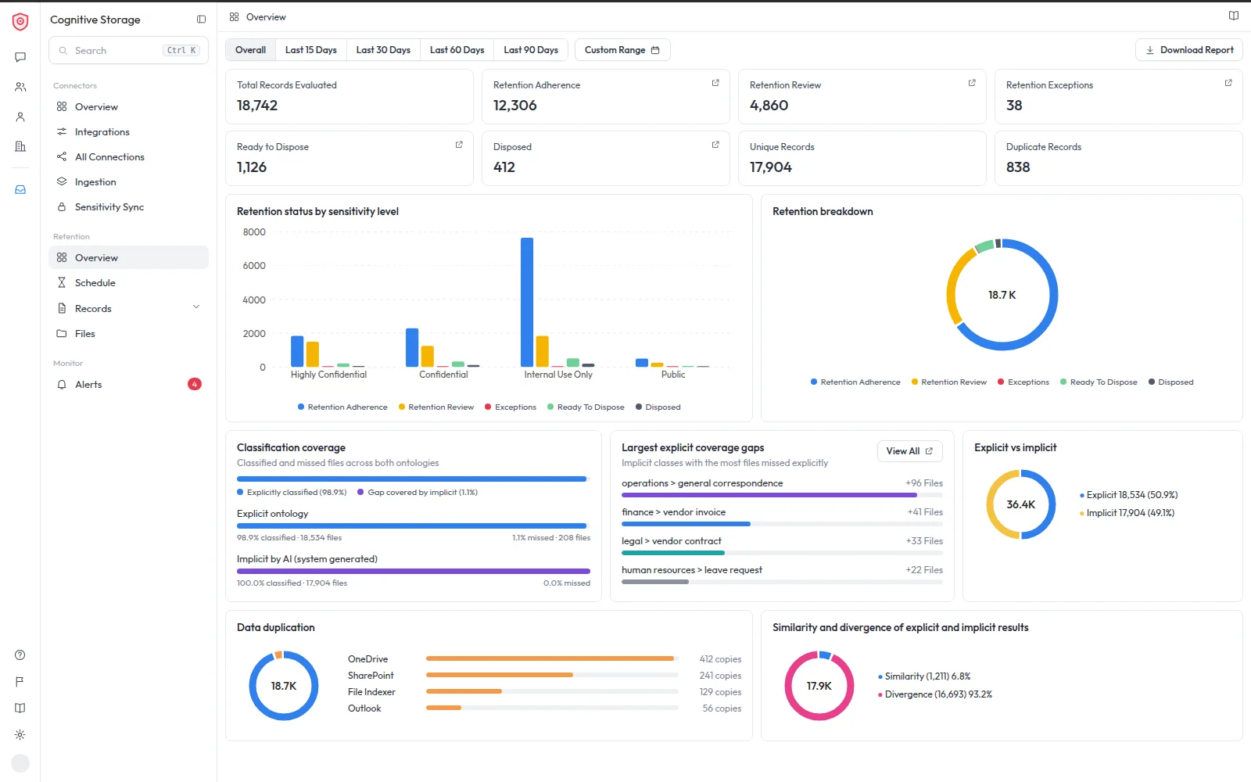Viewport: 1251px width, 782px height.
Task: Switch to Last 90 Days tab
Action: (531, 50)
